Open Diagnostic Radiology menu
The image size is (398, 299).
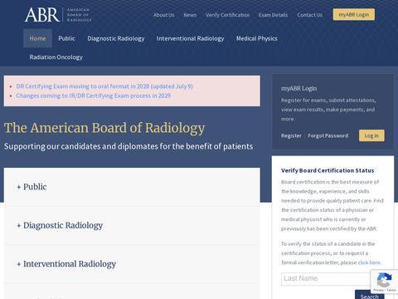(x=116, y=38)
